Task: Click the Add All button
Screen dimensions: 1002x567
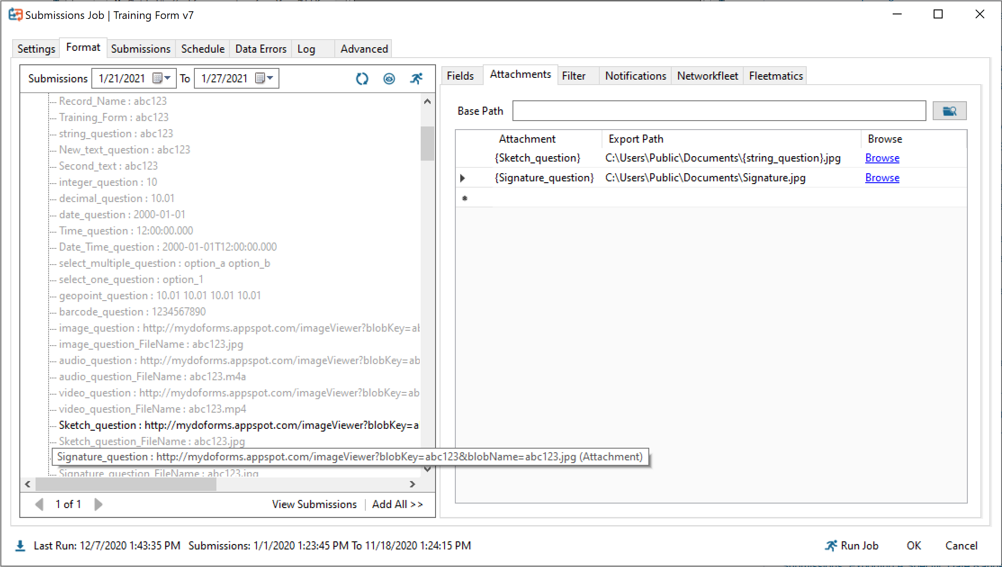Action: point(397,504)
